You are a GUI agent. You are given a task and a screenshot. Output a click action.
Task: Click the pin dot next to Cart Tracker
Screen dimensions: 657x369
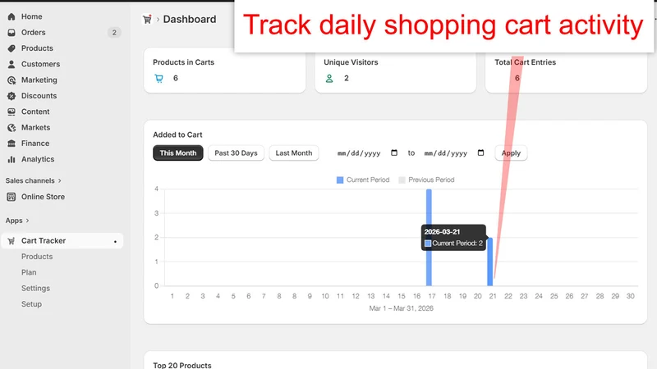[x=115, y=242]
